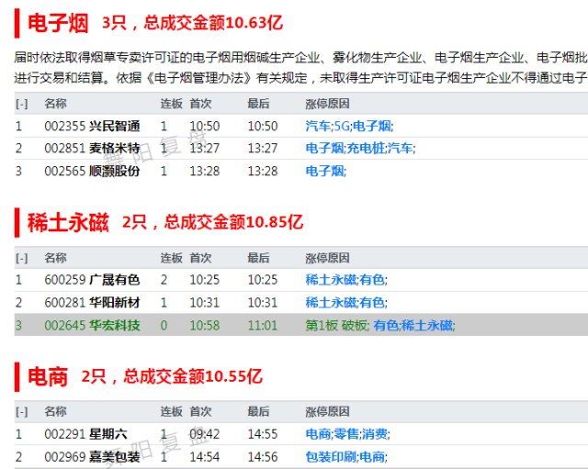Select stock 002969 嘉美包装
The image size is (588, 469).
pyautogui.click(x=92, y=457)
